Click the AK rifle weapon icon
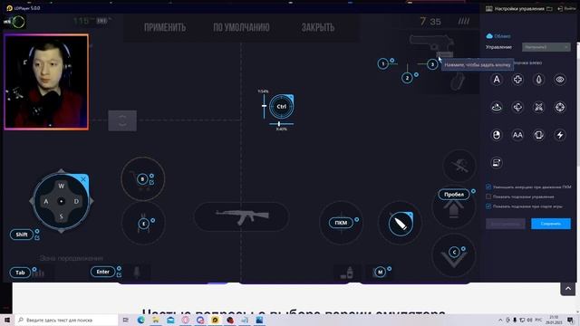580x326 pixels. click(x=242, y=216)
